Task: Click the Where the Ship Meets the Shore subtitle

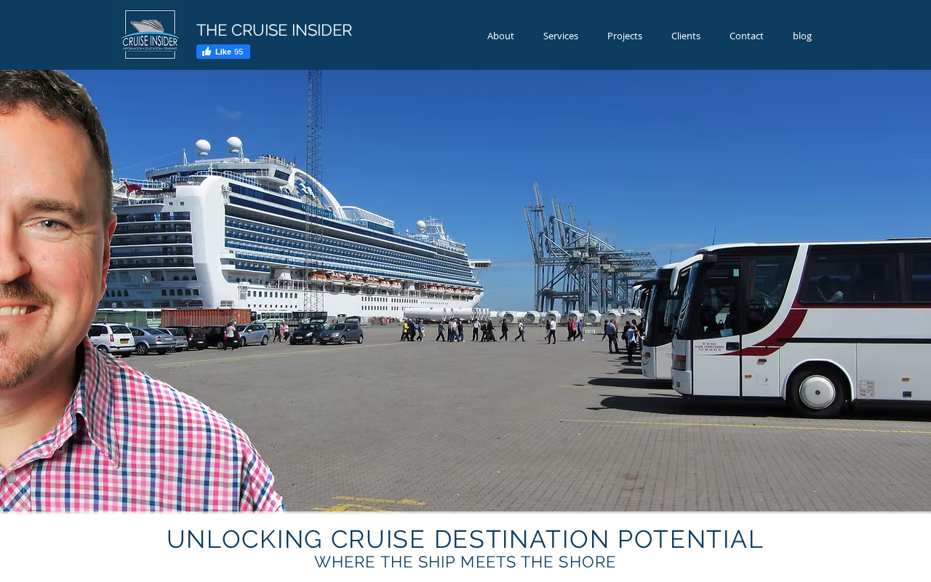Action: click(465, 562)
